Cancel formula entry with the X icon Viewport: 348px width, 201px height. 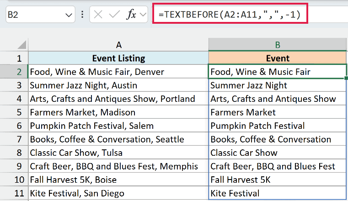[98, 15]
